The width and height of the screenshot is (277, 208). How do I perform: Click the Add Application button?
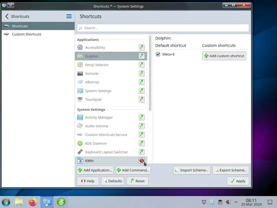(95, 170)
